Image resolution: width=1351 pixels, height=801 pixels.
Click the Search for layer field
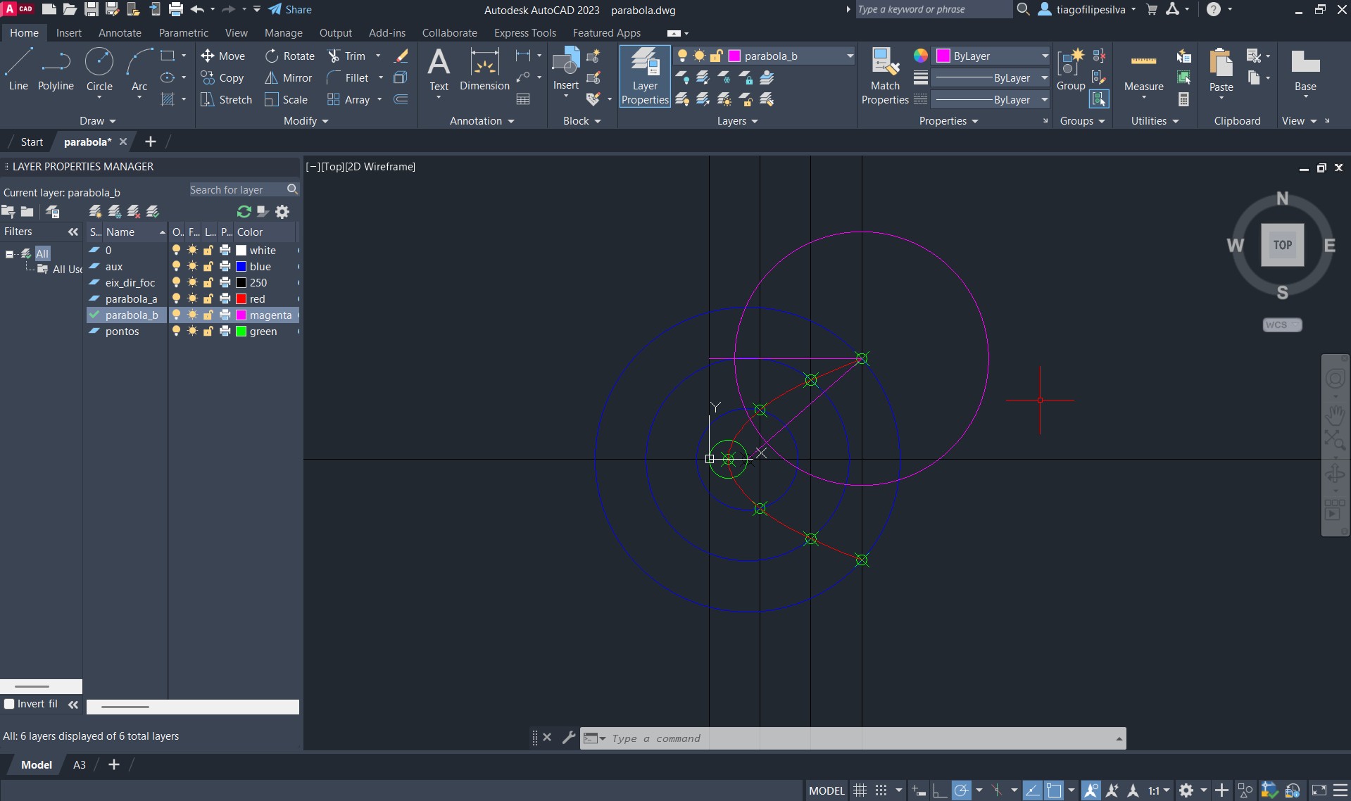coord(237,190)
